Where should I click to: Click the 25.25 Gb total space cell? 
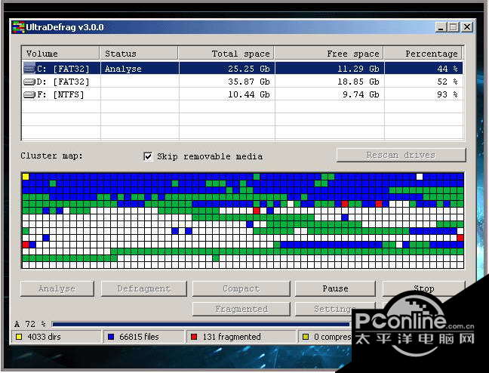[x=227, y=69]
